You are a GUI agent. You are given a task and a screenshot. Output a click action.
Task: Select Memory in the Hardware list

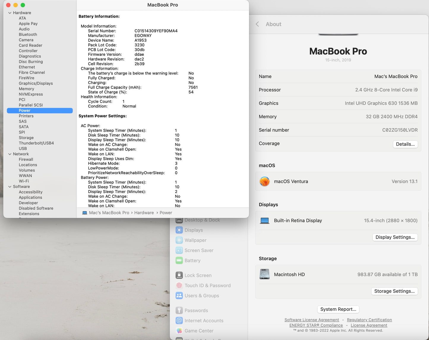pos(26,88)
